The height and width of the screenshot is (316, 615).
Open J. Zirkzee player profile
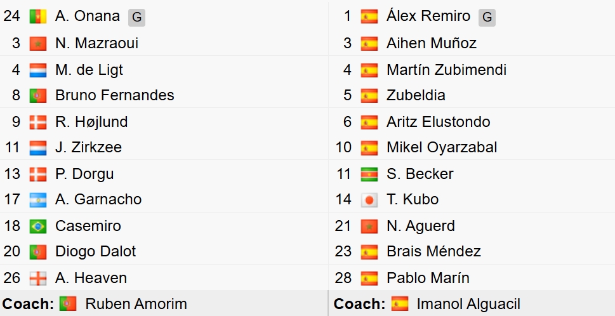tap(88, 148)
